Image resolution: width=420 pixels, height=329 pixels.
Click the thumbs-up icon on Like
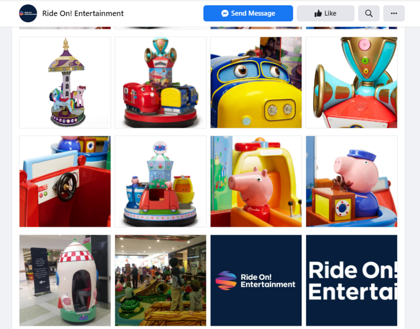(318, 13)
